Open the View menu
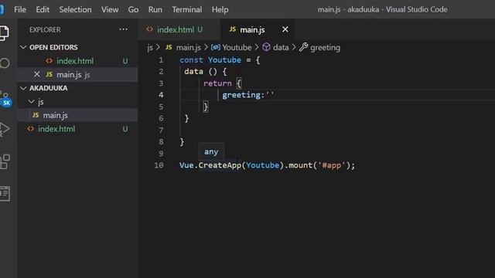The width and height of the screenshot is (495, 278). 110,9
